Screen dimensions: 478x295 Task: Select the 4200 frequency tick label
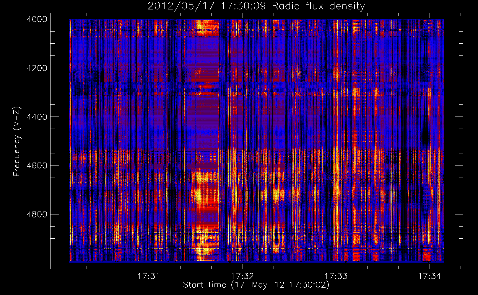point(37,68)
